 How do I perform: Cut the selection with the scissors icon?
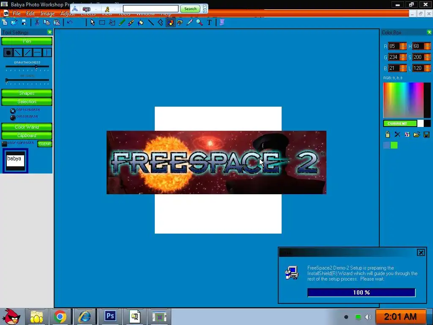[37, 22]
